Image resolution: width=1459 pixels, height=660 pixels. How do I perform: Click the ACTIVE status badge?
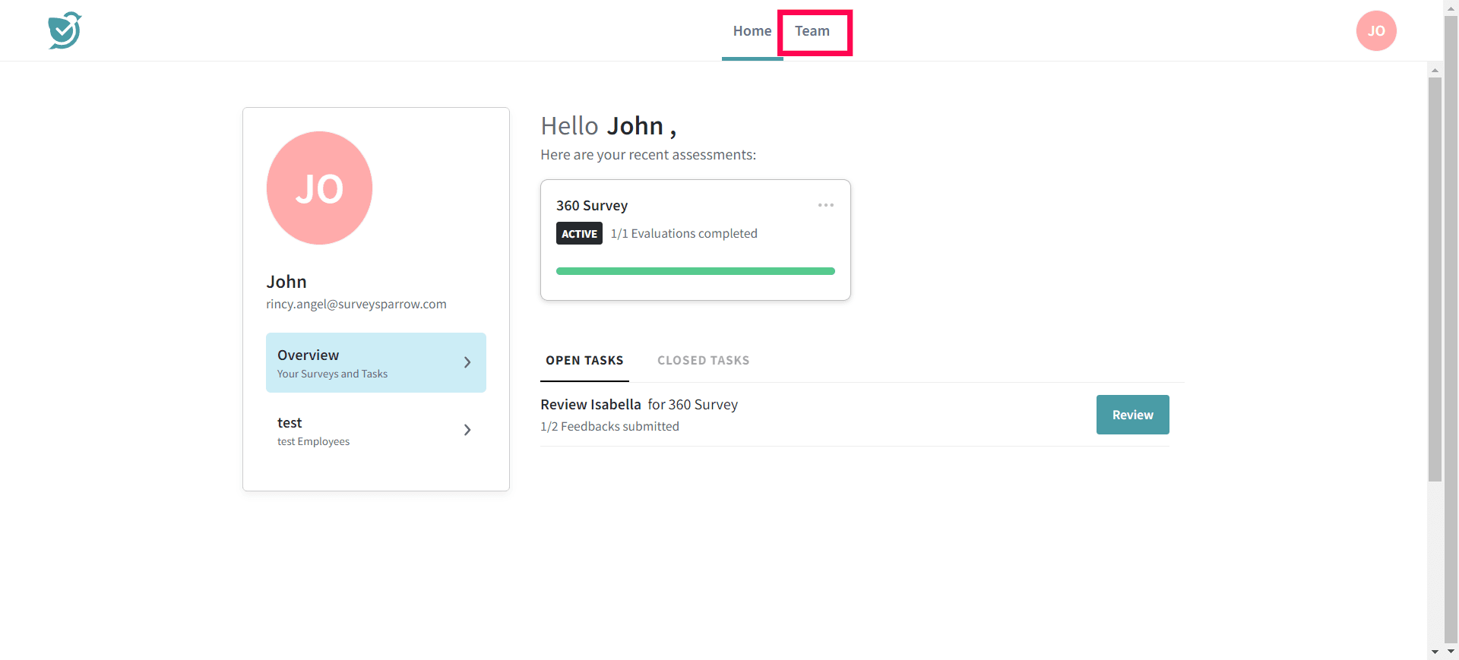(579, 234)
